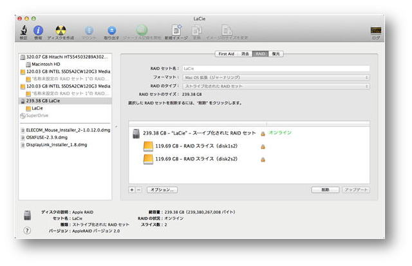Screen dimensions: 412x266
Task: Click the Eject toolbar icon
Action: tap(111, 30)
